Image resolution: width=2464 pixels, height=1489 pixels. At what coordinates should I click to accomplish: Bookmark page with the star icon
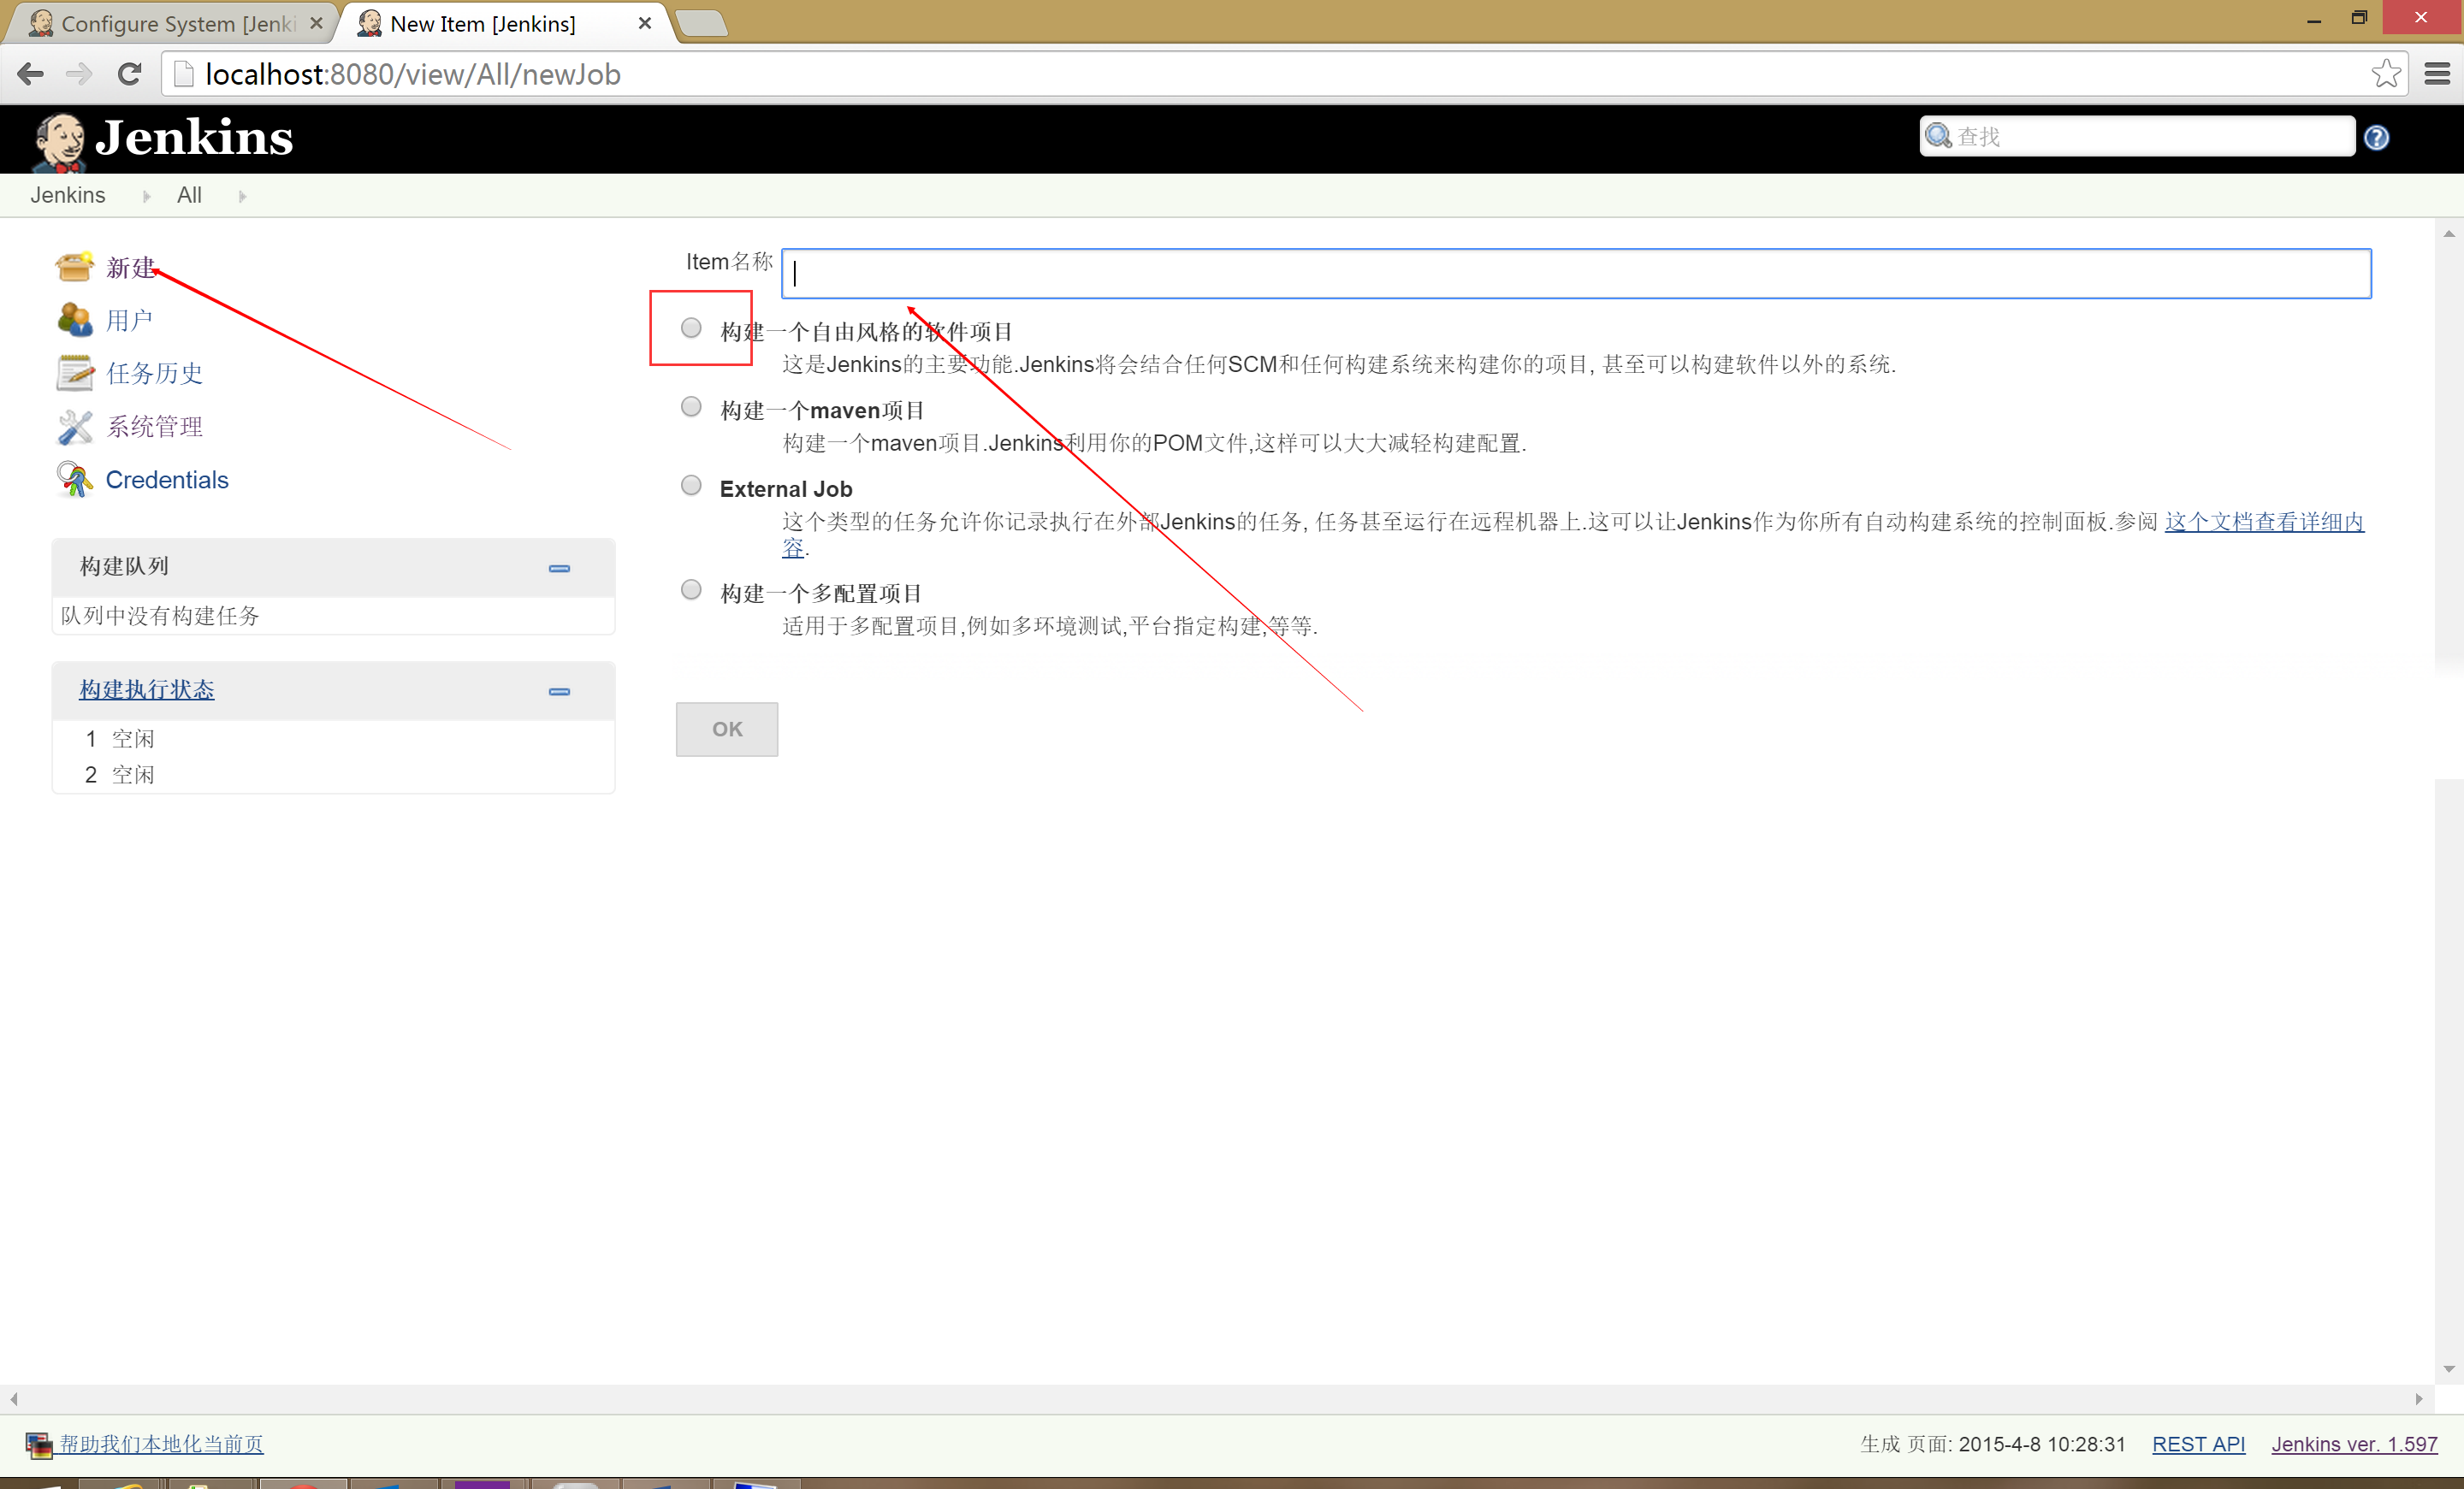point(2386,74)
